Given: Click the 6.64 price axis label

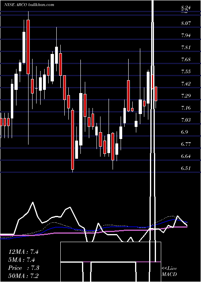Looking at the screenshot, I should [186, 156].
